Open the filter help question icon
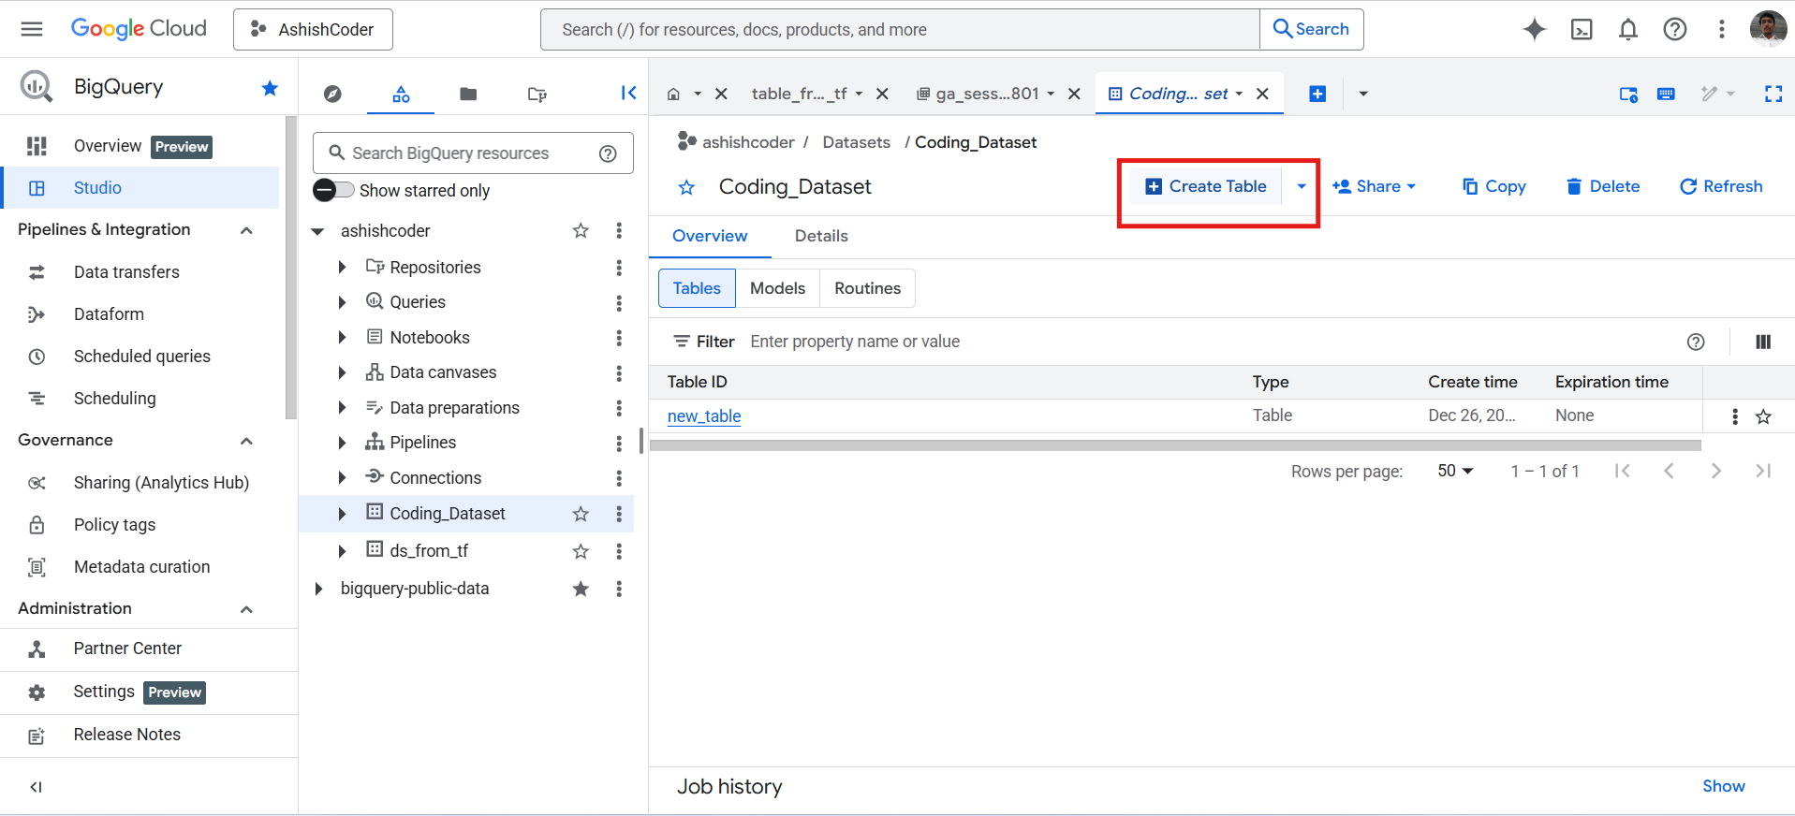This screenshot has width=1795, height=816. click(1696, 342)
